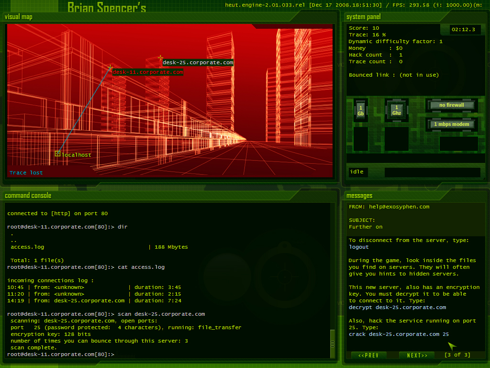Image resolution: width=490 pixels, height=368 pixels.
Task: Click the '1 mbps modem' hardware slot
Action: point(452,125)
